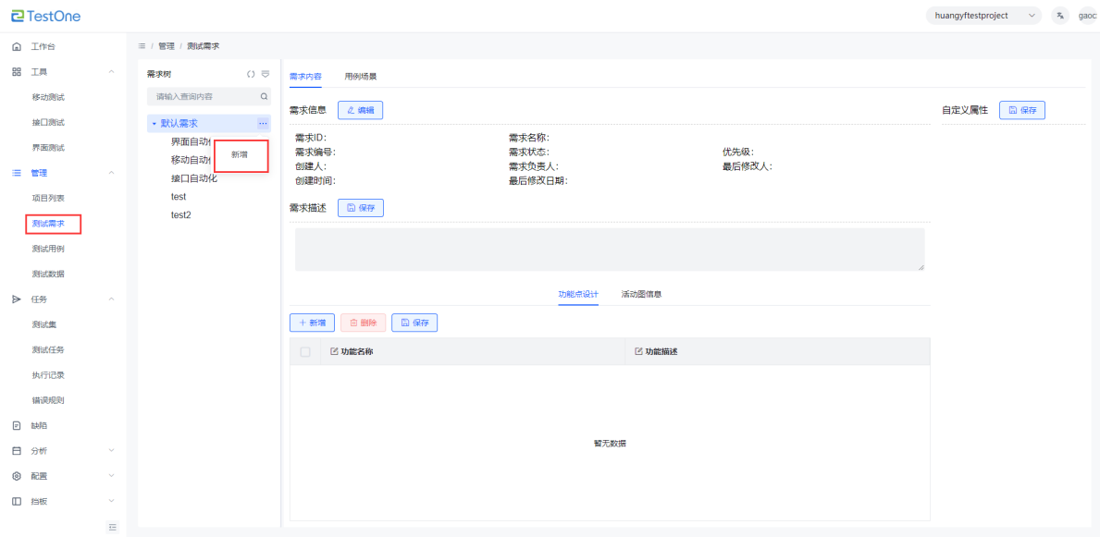Click the search magnifier in 需求树 panel

click(x=264, y=96)
